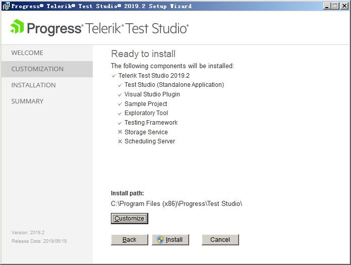Minimize the Setup Wizard window
Viewport: 351px width, 265px height.
[x=327, y=6]
